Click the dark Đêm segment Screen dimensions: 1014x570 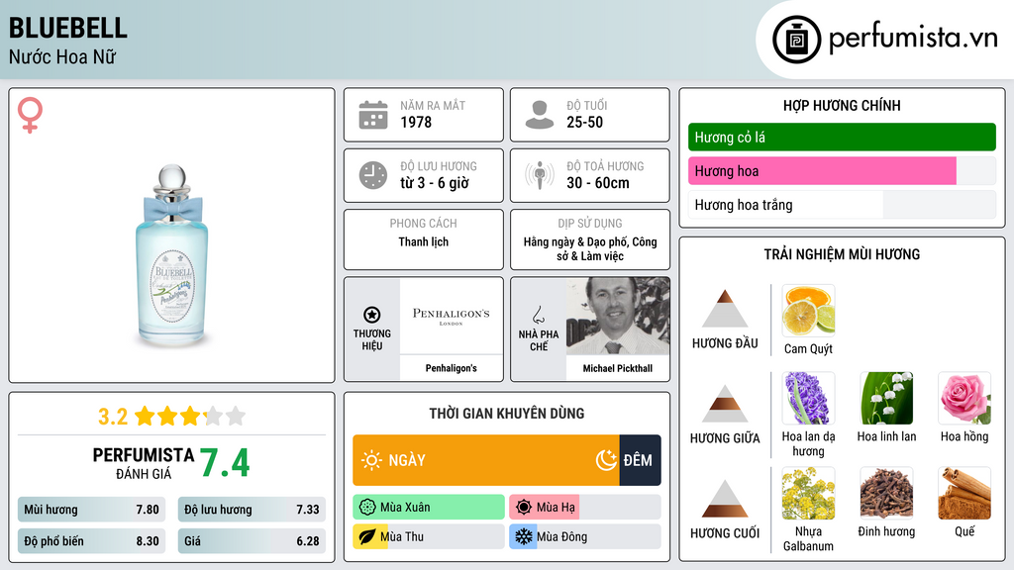point(641,460)
